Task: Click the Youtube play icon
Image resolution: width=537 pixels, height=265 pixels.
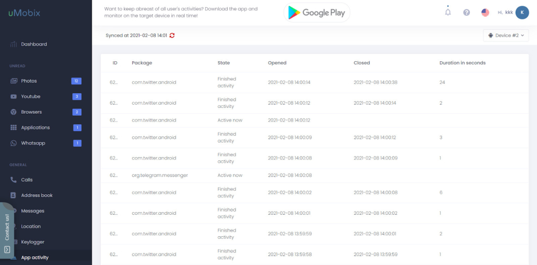Action: click(x=14, y=96)
